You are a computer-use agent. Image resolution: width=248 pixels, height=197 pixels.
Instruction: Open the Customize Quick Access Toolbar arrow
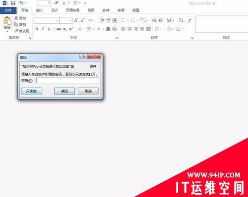tap(85, 3)
